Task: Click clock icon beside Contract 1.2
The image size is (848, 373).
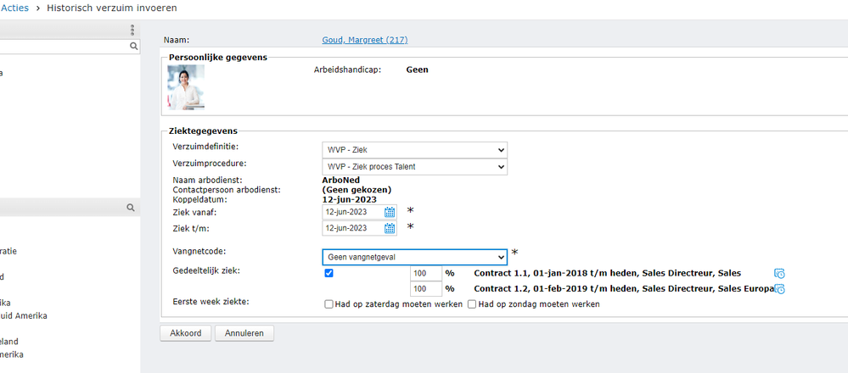Action: [779, 289]
